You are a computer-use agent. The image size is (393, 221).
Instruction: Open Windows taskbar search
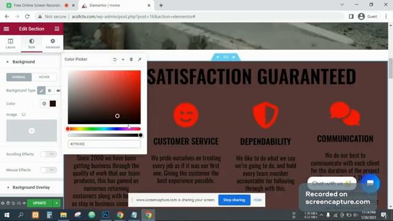21,215
